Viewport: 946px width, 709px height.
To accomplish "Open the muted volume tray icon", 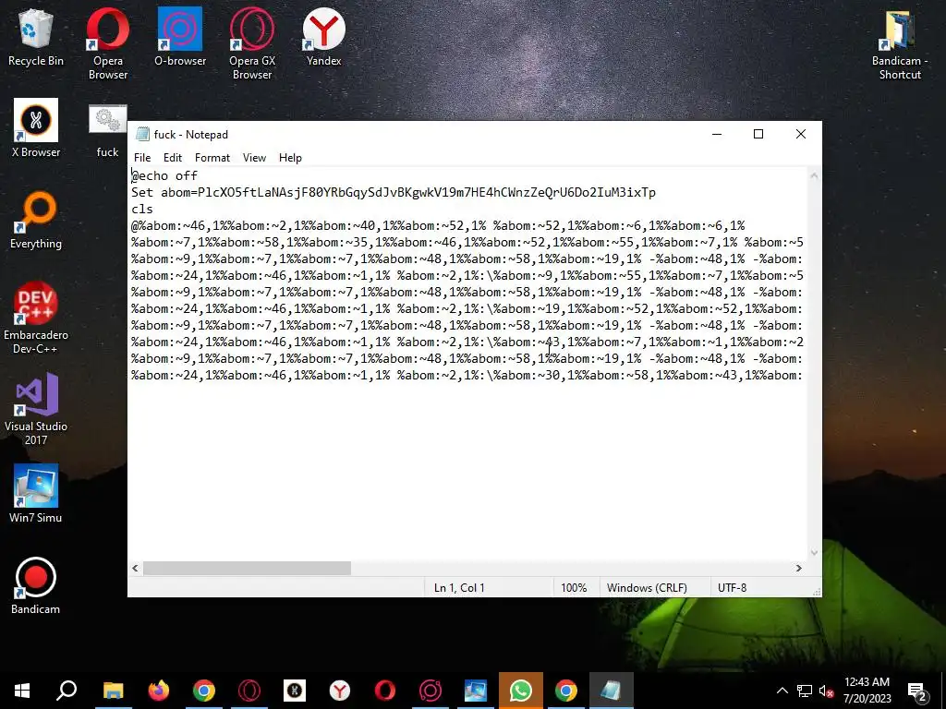I will [x=826, y=691].
